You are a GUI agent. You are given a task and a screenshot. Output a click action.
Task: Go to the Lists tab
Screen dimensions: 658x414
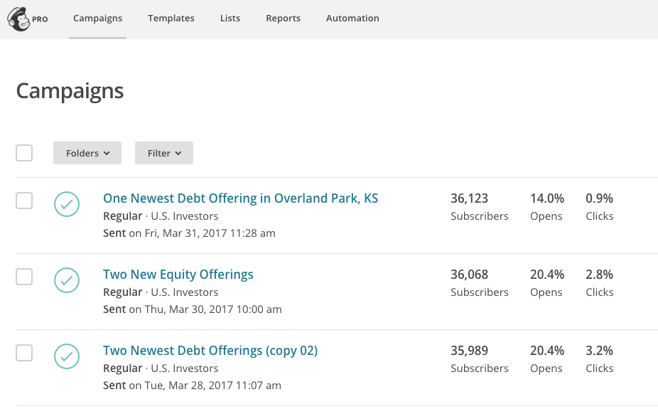[230, 18]
